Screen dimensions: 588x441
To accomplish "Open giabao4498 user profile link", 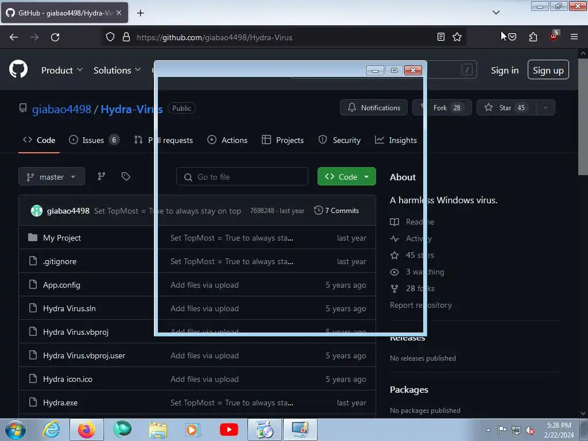I will (x=61, y=109).
